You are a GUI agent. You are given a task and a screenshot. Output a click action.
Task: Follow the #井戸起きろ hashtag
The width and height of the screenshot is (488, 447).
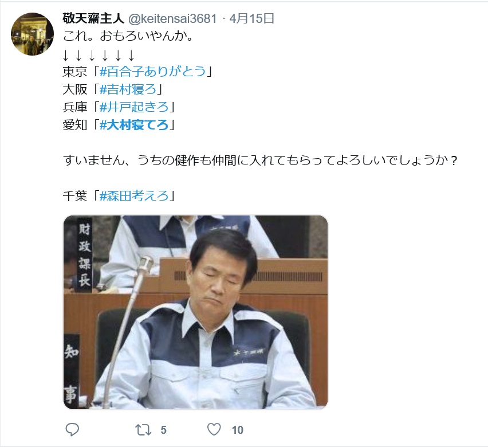tap(134, 107)
